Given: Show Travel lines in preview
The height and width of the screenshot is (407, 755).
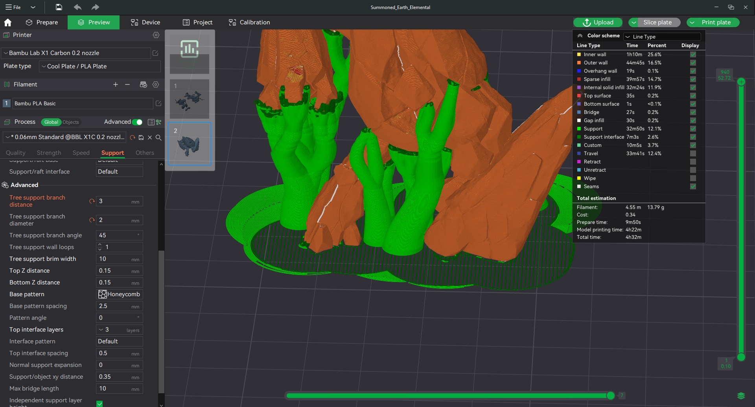Looking at the screenshot, I should (x=693, y=154).
